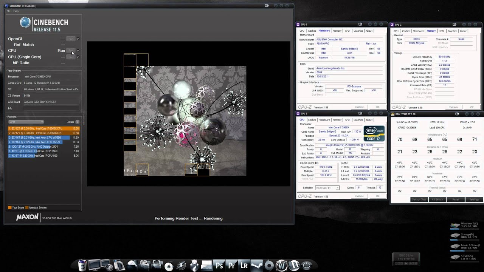This screenshot has width=484, height=272.
Task: Switch to Graphics tab in the bottom CPU-Z window
Action: click(x=358, y=120)
